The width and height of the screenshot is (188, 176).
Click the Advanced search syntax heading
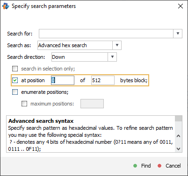[x=41, y=121]
